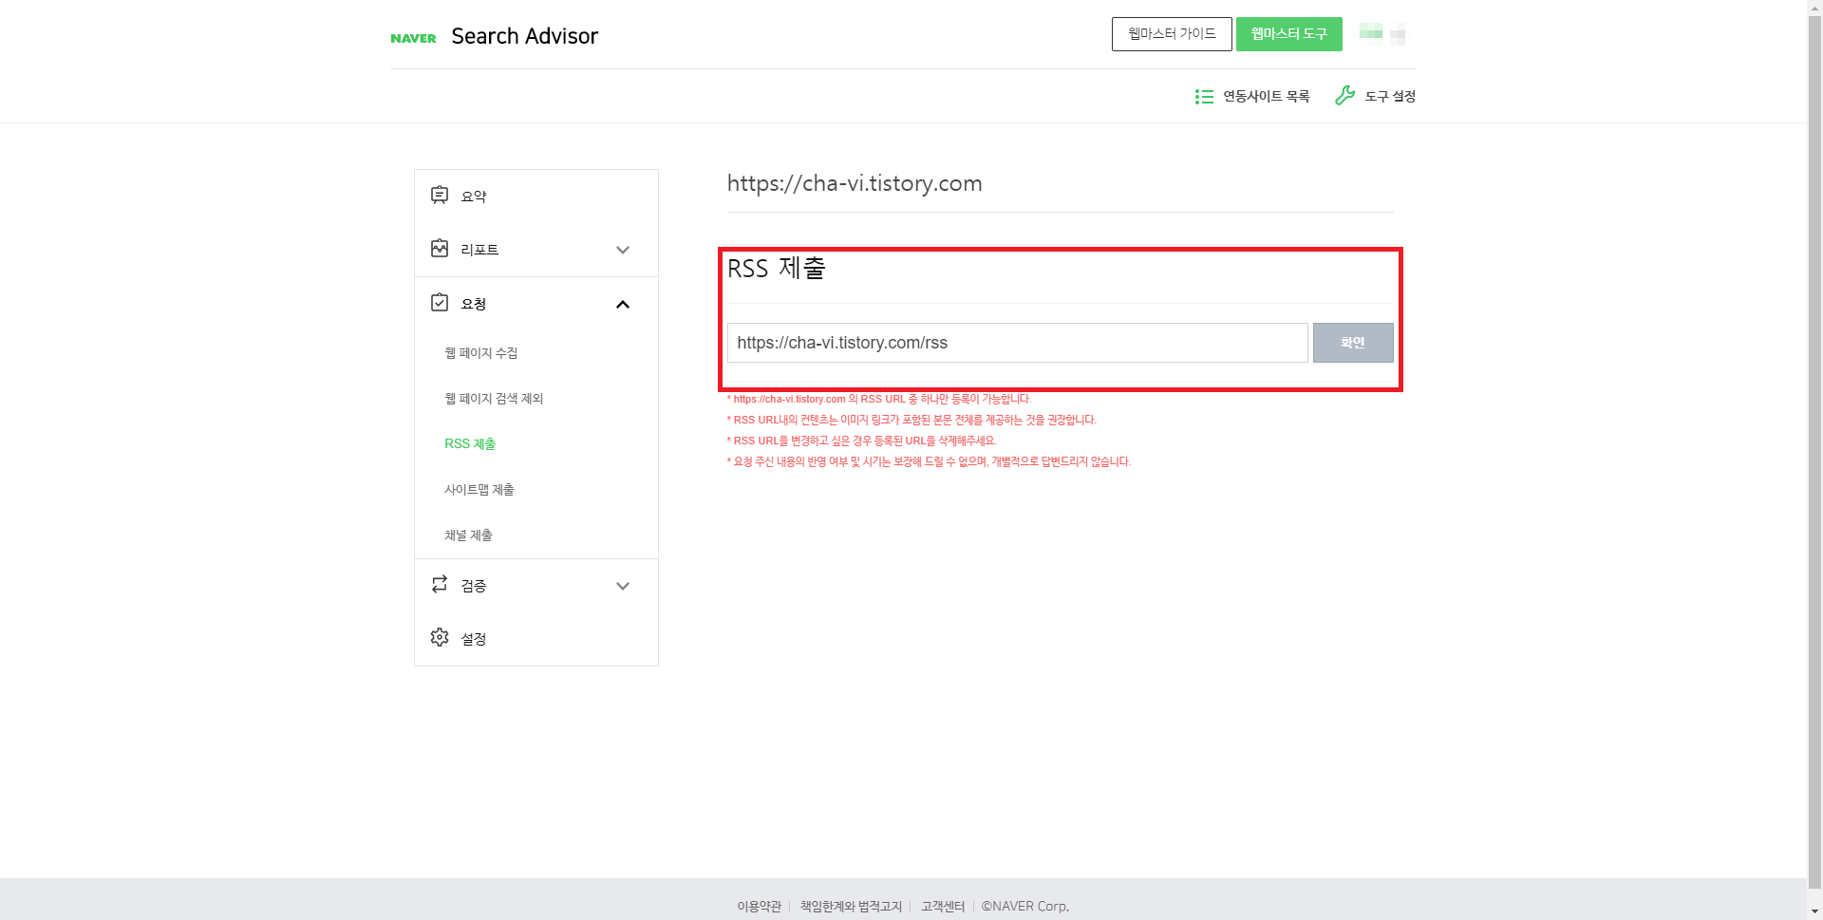The image size is (1823, 920).
Task: Click the NAVER logo
Action: click(413, 38)
